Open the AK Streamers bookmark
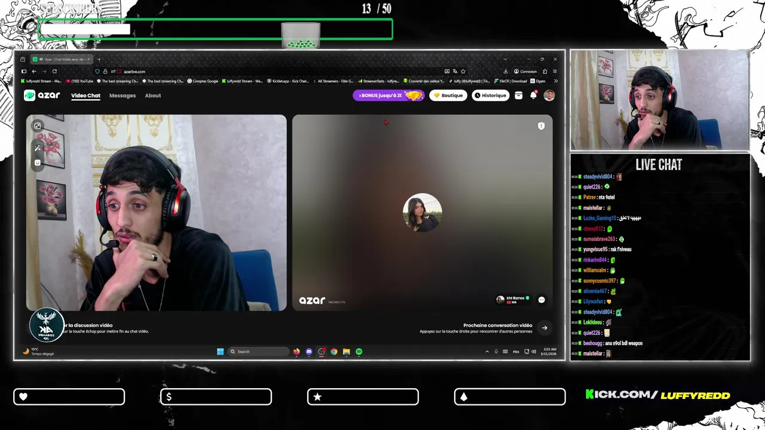The width and height of the screenshot is (765, 430). coord(332,81)
